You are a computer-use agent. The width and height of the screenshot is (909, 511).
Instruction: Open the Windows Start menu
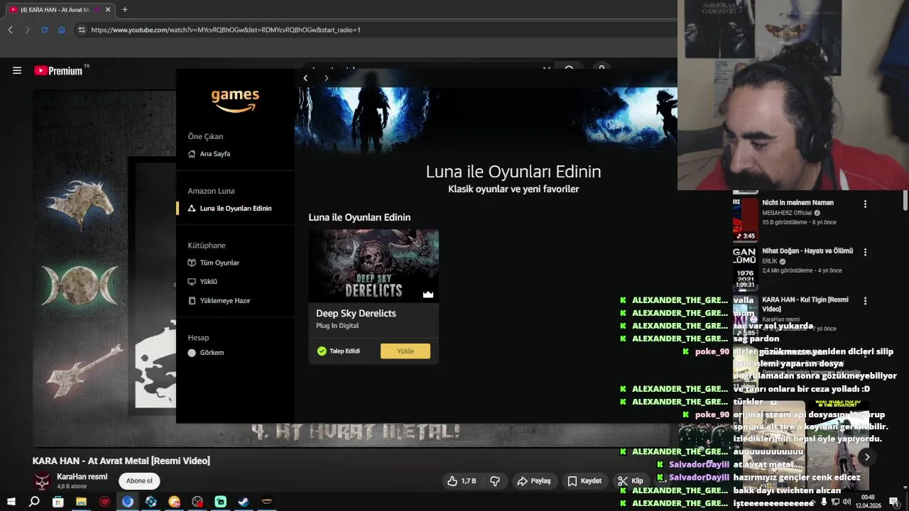pos(11,502)
